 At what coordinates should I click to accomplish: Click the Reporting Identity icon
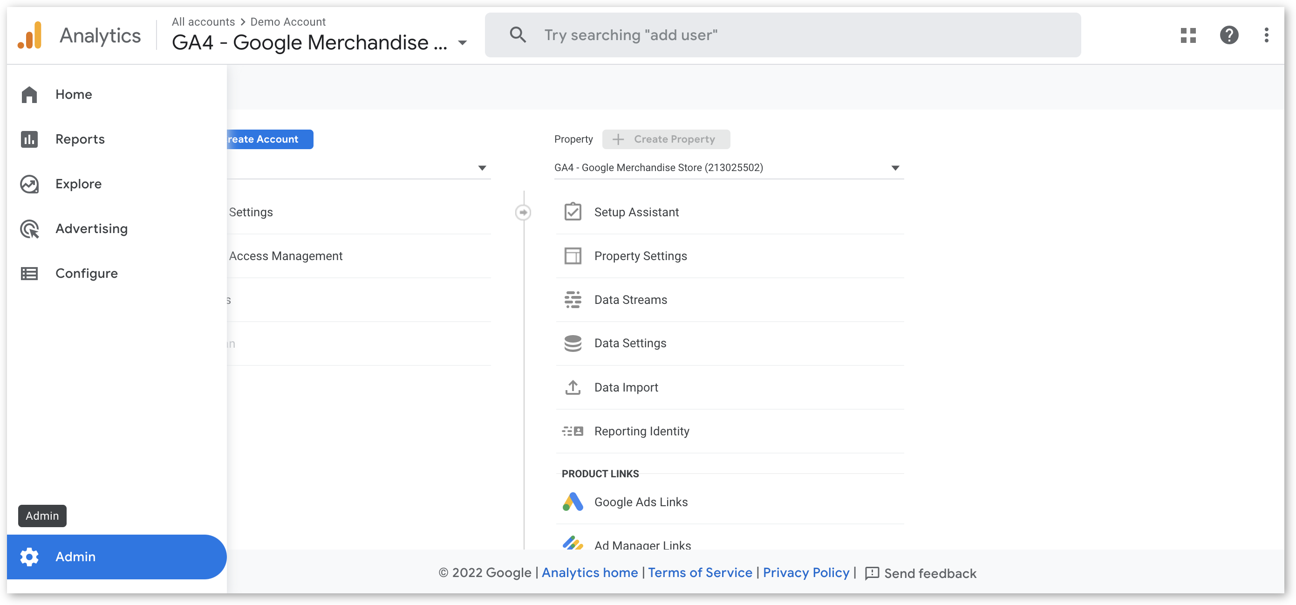pos(572,431)
